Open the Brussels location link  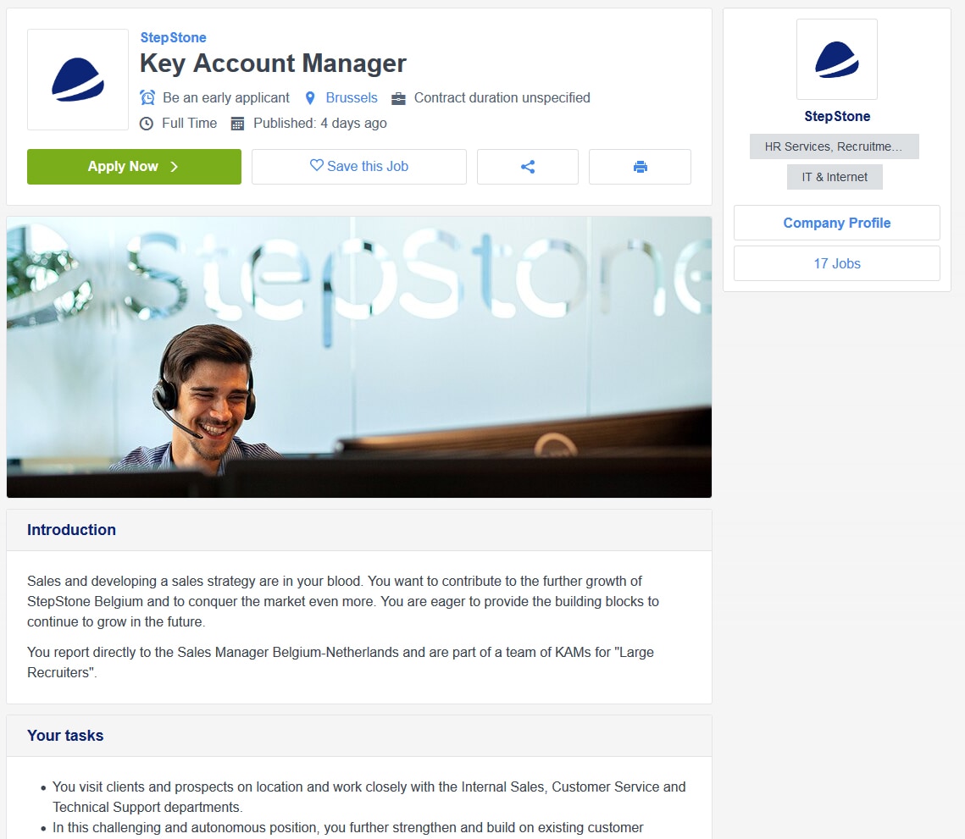click(x=352, y=98)
